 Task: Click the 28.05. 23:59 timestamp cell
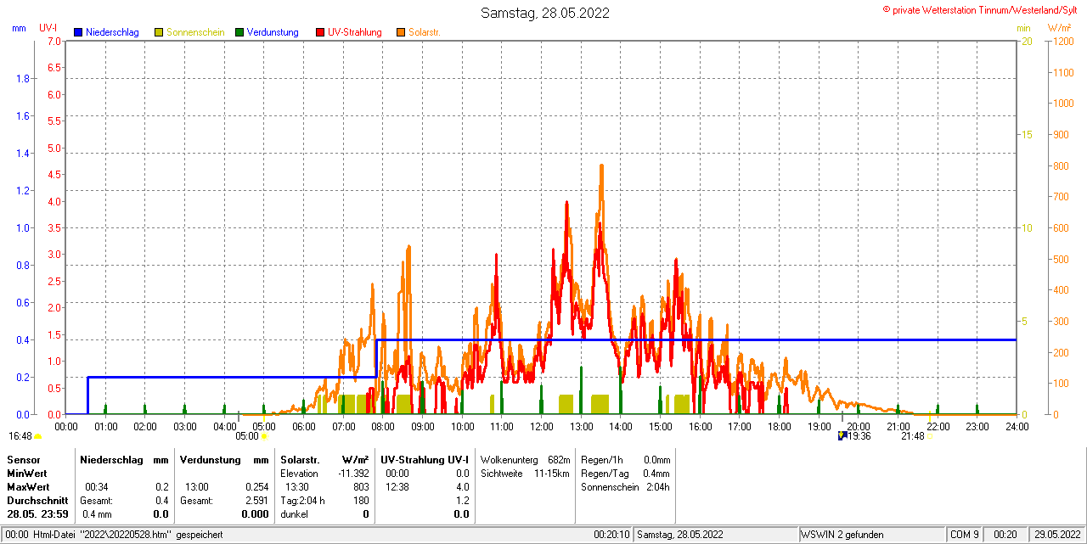click(37, 514)
